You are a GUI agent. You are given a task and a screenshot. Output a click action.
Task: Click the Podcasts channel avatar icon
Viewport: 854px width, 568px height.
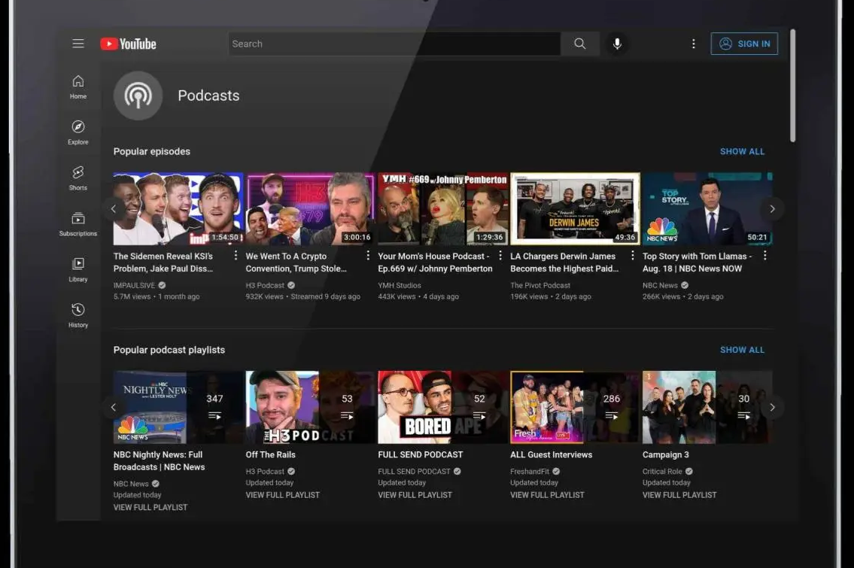coord(138,96)
